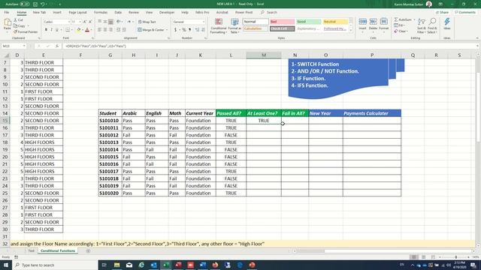Open the Windows Start menu
This screenshot has height=270, width=481.
point(6,265)
